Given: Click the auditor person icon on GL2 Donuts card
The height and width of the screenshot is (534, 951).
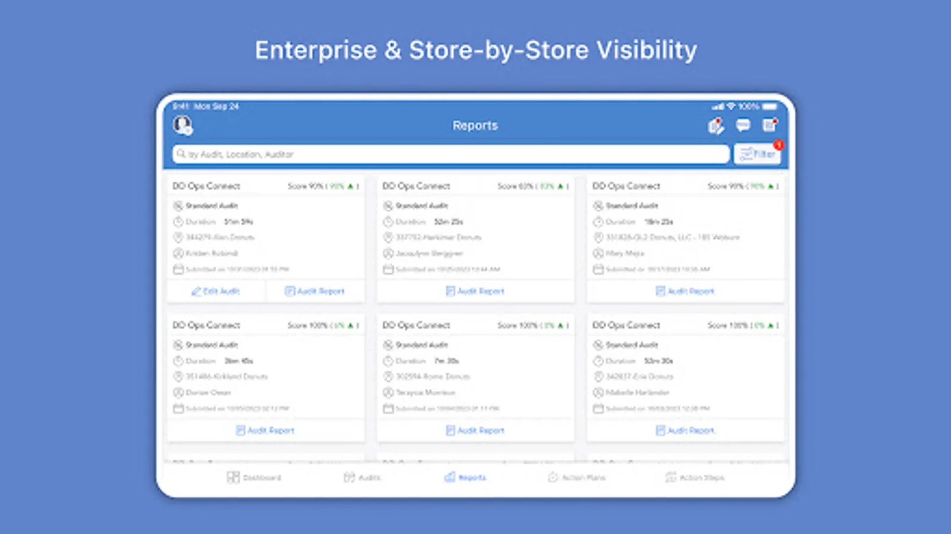Looking at the screenshot, I should click(x=598, y=253).
